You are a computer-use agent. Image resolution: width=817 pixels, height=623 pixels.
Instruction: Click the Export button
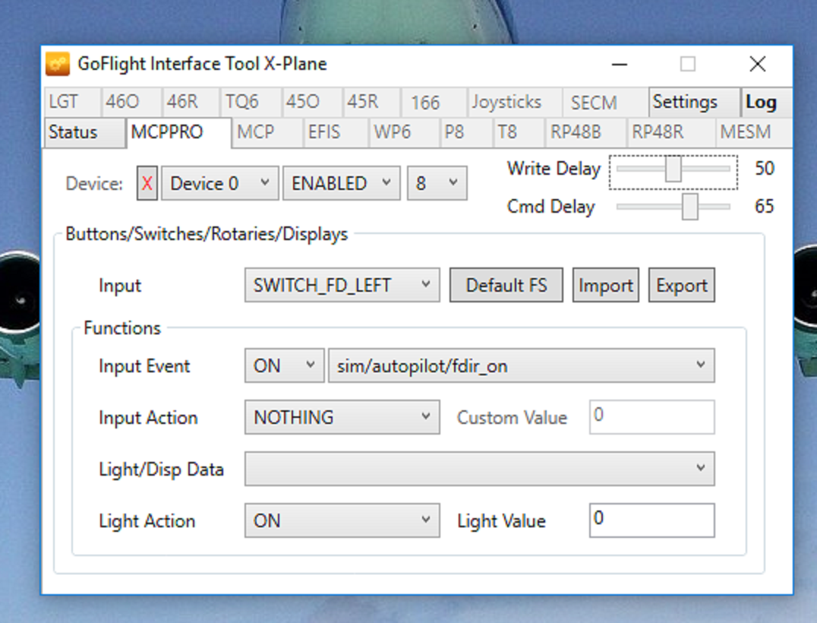(x=681, y=286)
